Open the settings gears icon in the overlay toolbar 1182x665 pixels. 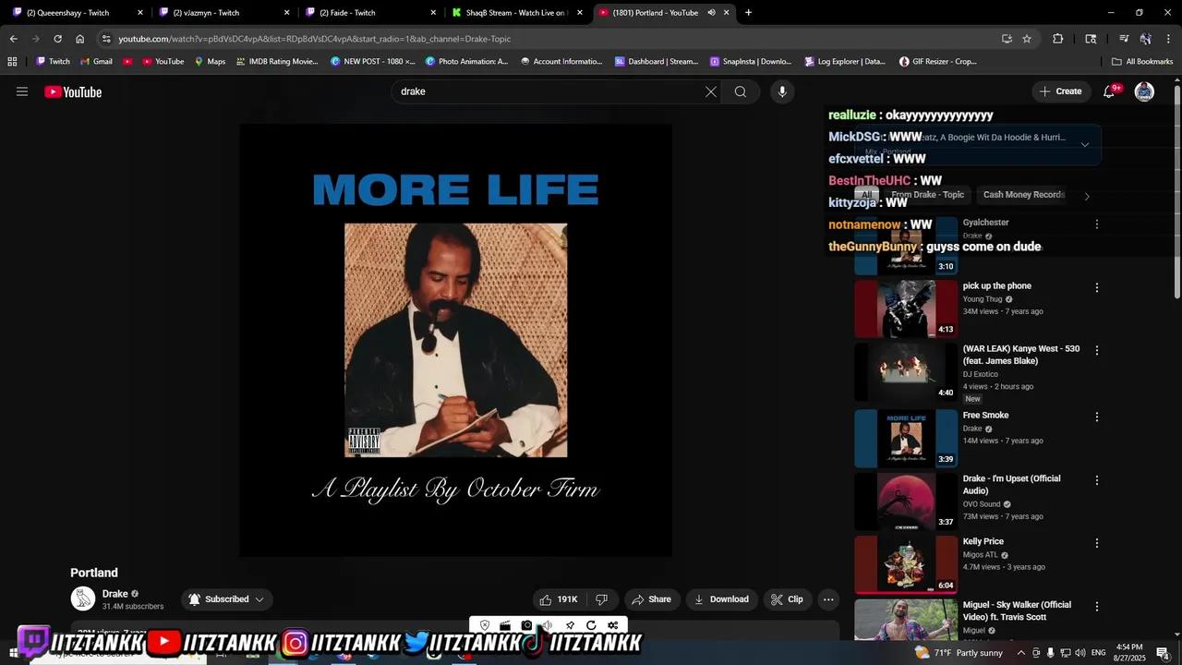click(x=612, y=625)
